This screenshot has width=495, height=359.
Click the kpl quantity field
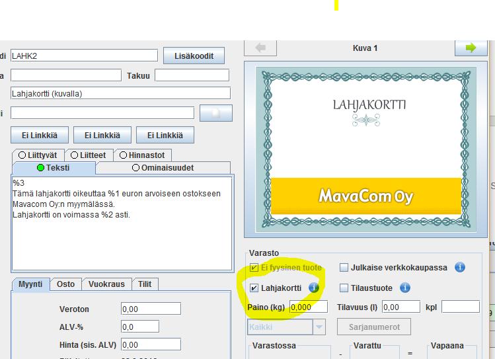point(461,307)
